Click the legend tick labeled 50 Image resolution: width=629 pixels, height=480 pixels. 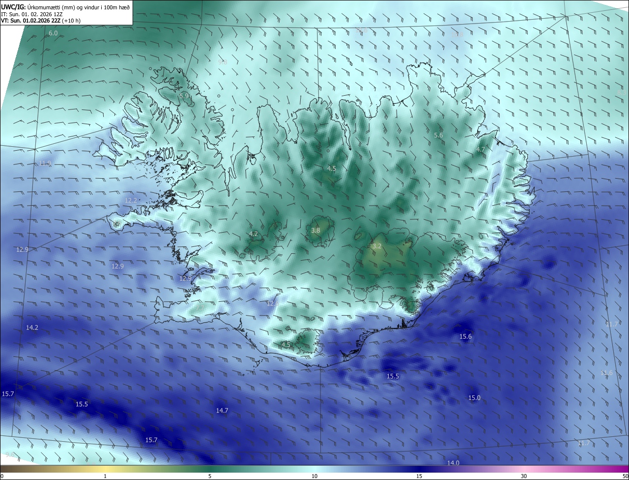point(626,476)
